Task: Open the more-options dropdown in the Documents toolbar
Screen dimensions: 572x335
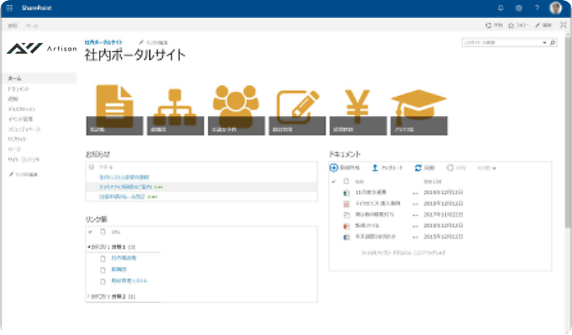Action: pyautogui.click(x=487, y=167)
